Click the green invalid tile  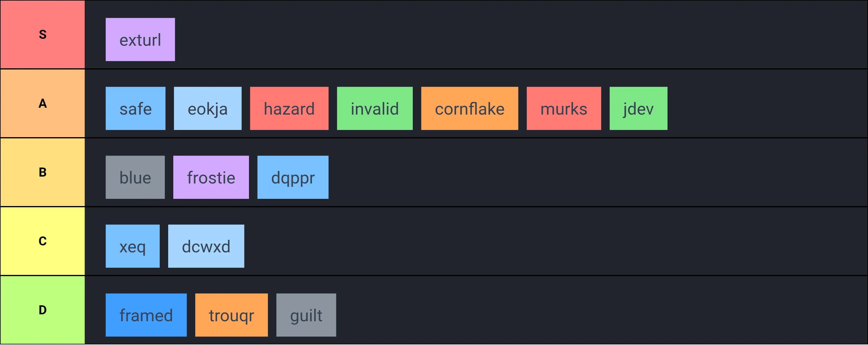click(375, 109)
